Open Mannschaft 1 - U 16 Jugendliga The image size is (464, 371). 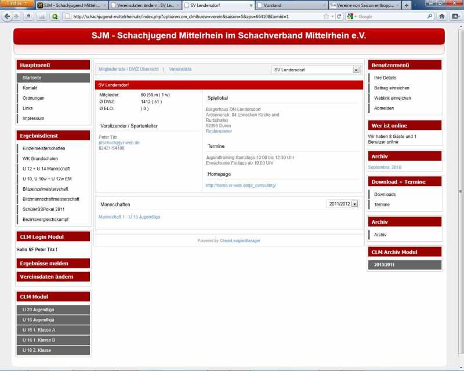[129, 217]
